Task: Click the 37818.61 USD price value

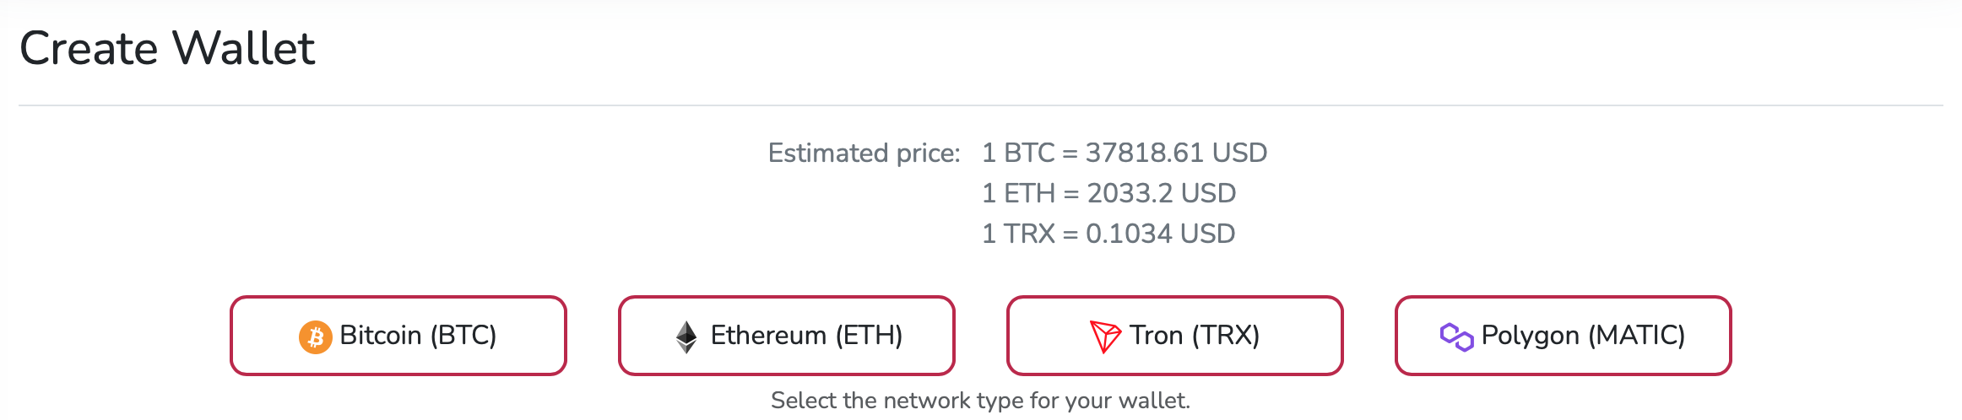Action: tap(1176, 153)
